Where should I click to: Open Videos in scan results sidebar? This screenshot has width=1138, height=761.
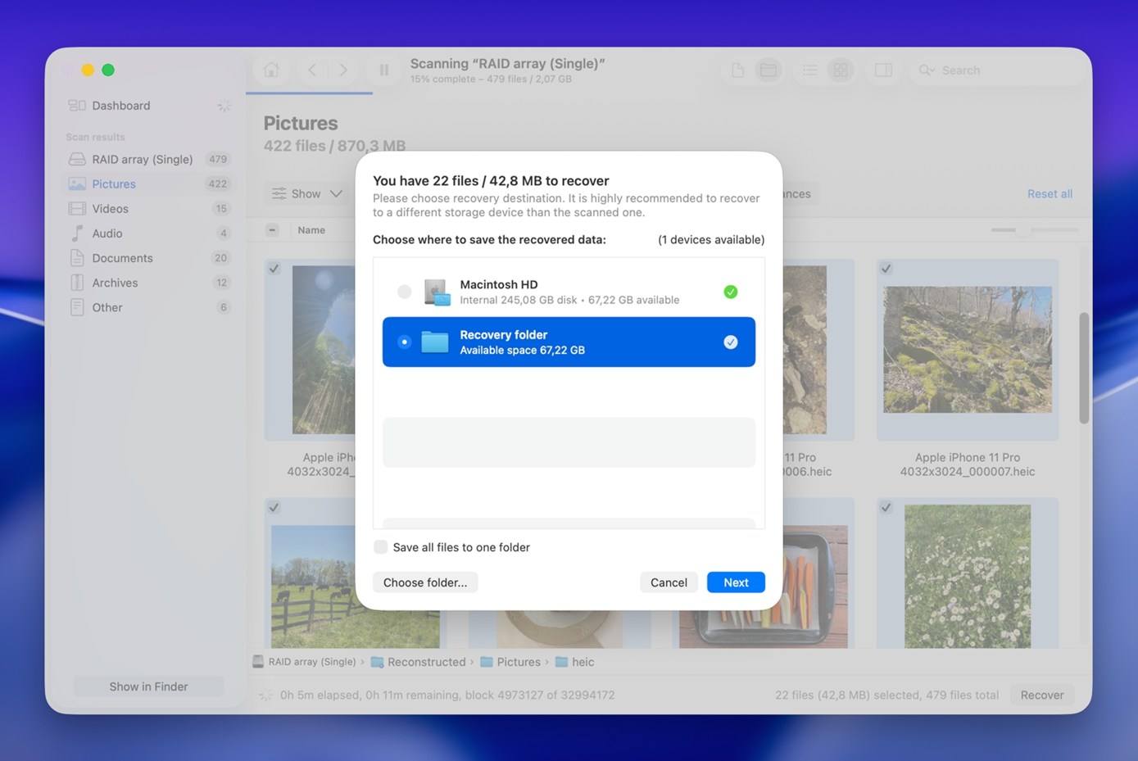[x=111, y=209]
